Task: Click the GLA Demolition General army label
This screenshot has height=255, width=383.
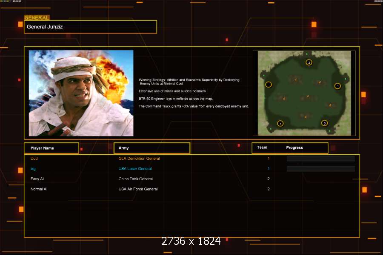Action: point(139,159)
